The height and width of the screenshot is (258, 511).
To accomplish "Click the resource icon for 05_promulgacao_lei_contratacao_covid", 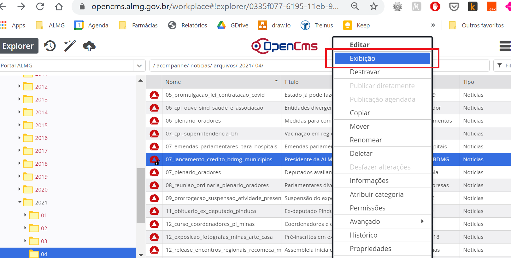I will coord(154,95).
